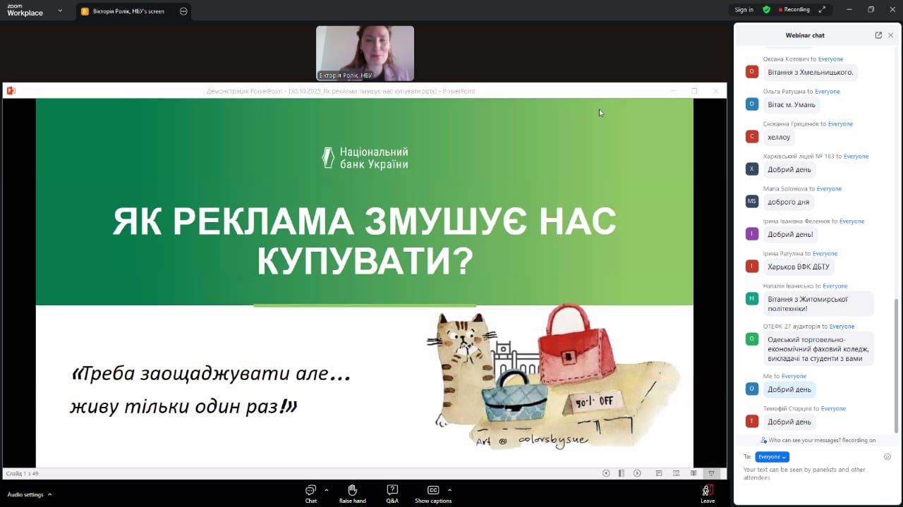Click the Recording indicator
903x507 pixels.
[x=796, y=9]
